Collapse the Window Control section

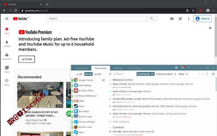110,80
